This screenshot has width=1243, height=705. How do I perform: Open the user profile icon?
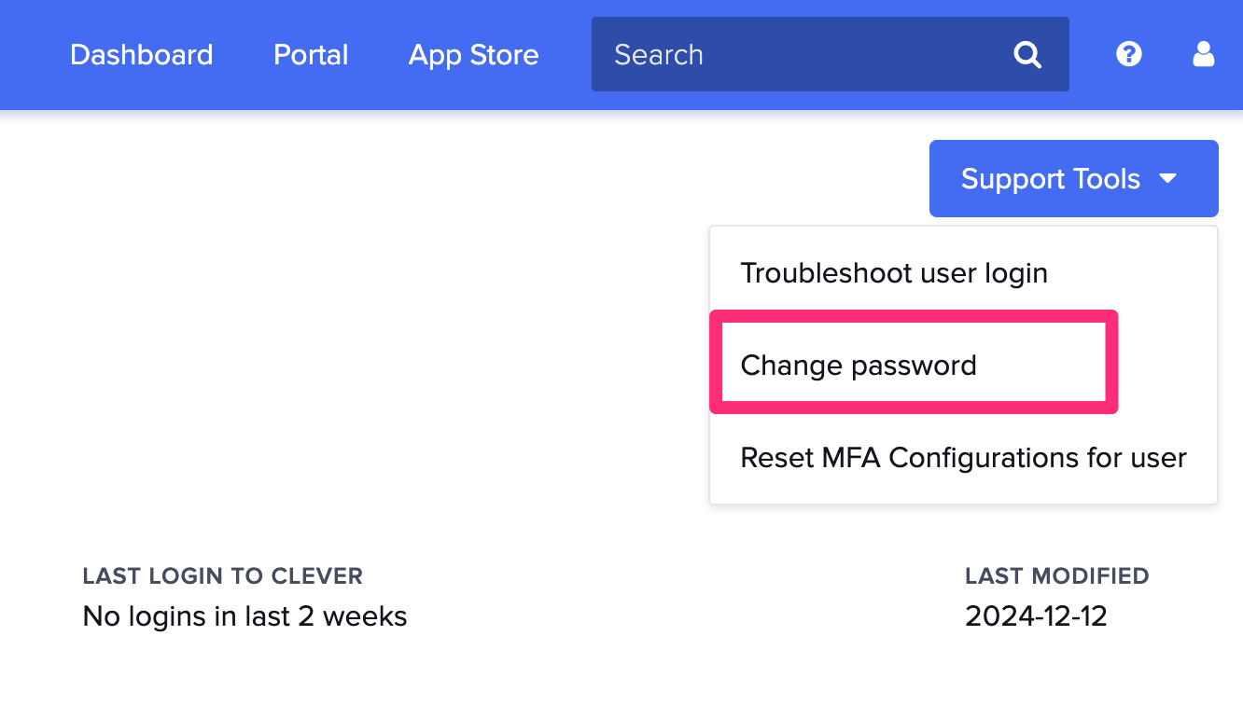tap(1204, 55)
